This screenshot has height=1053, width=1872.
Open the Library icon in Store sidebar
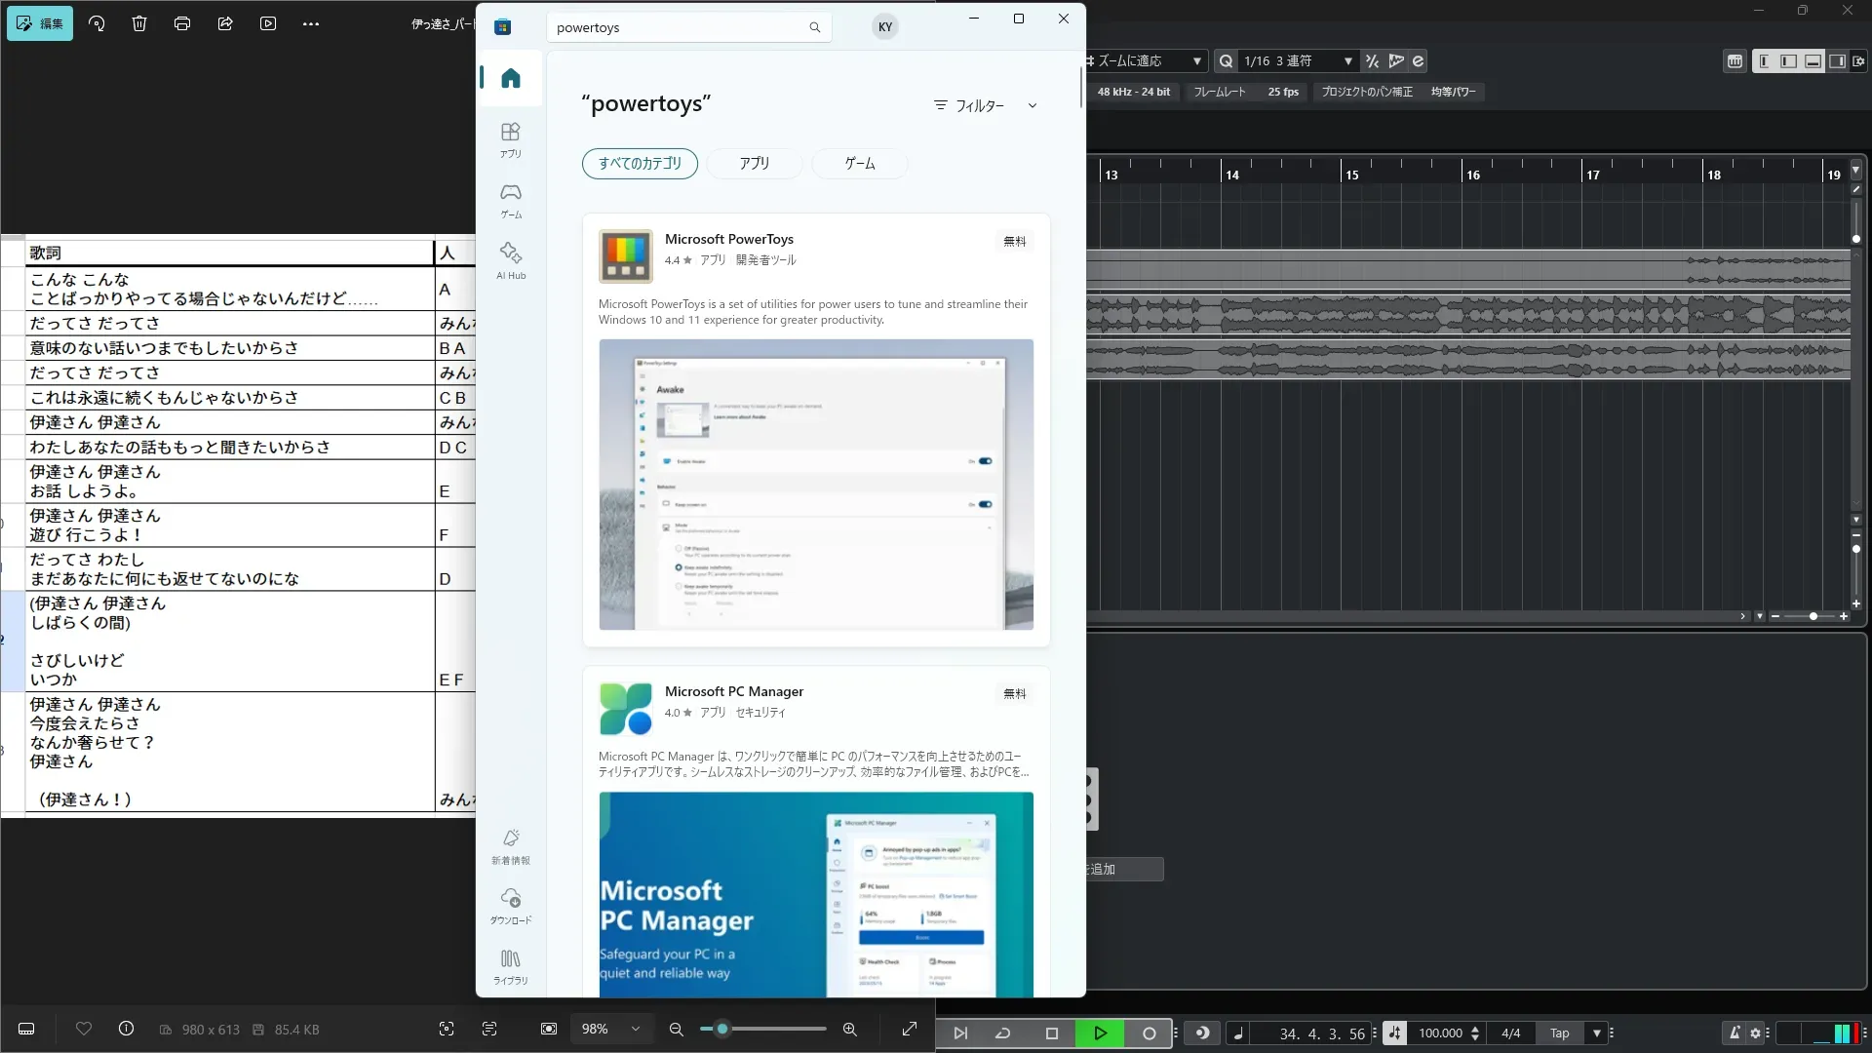510,966
